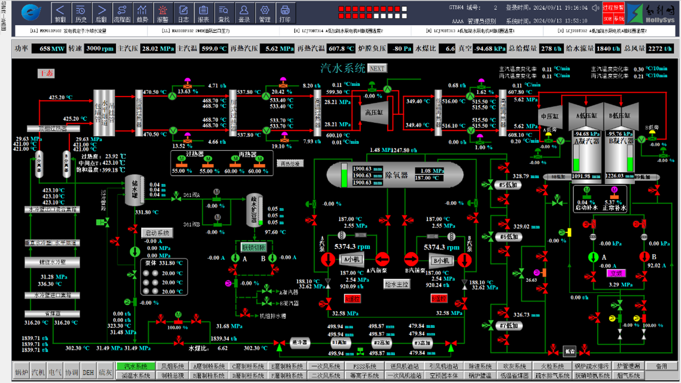Toggle the 联锁切除 interlock button

point(254,247)
